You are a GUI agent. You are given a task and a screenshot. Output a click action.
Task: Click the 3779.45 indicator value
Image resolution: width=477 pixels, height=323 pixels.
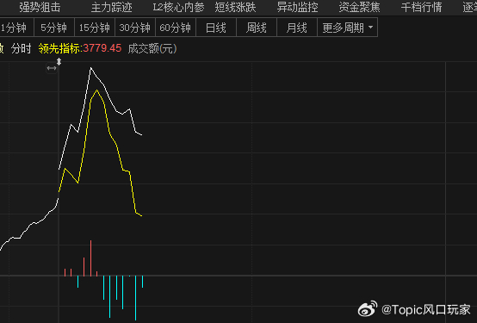click(102, 48)
